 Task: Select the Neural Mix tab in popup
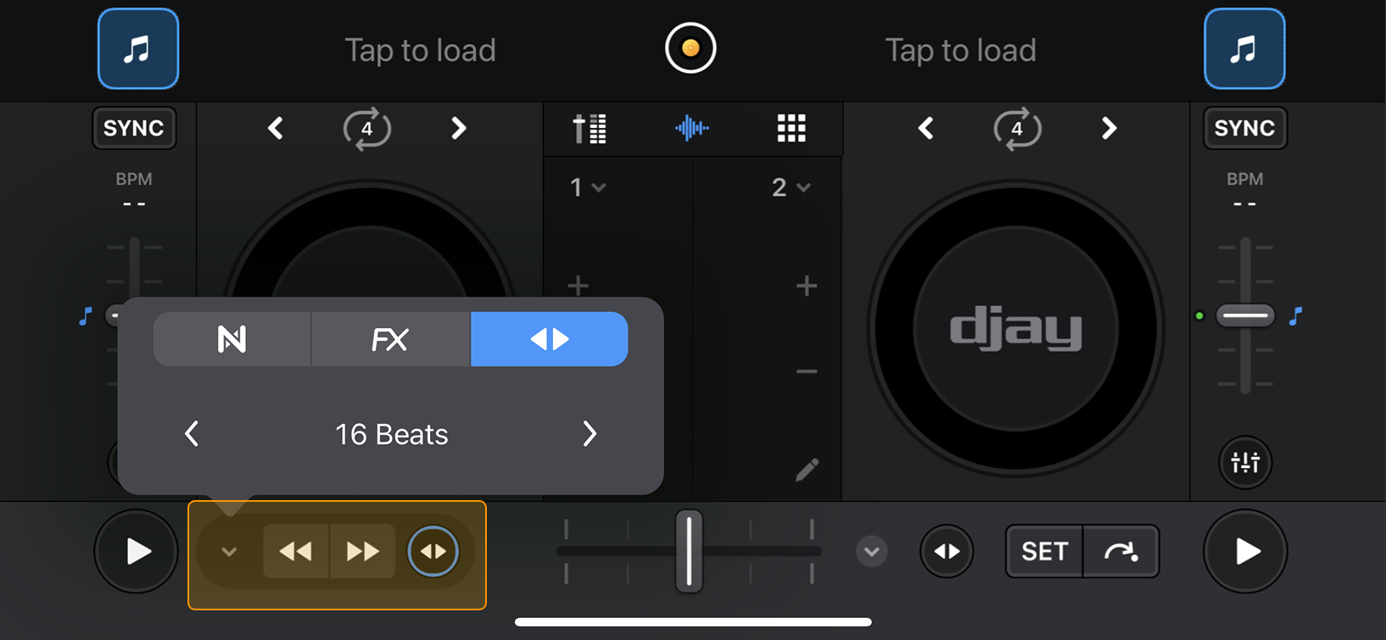coord(232,339)
